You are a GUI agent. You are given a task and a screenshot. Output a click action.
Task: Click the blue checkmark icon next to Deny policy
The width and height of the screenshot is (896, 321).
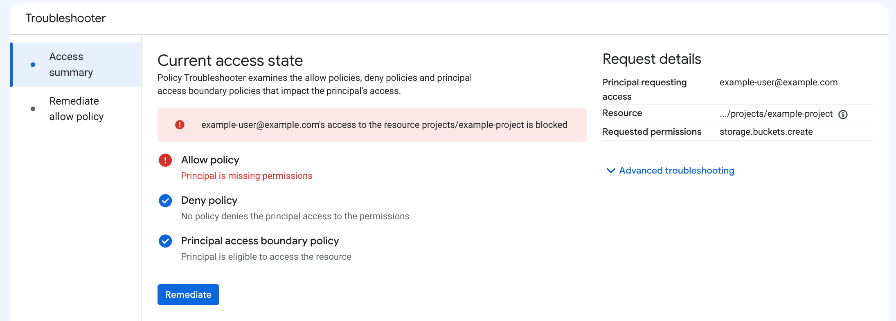tap(165, 201)
